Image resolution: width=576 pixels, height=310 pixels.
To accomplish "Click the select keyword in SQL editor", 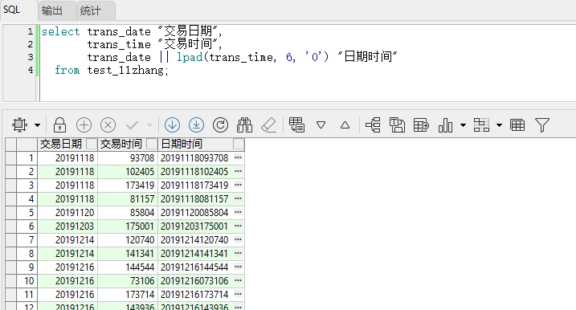I will click(x=60, y=32).
